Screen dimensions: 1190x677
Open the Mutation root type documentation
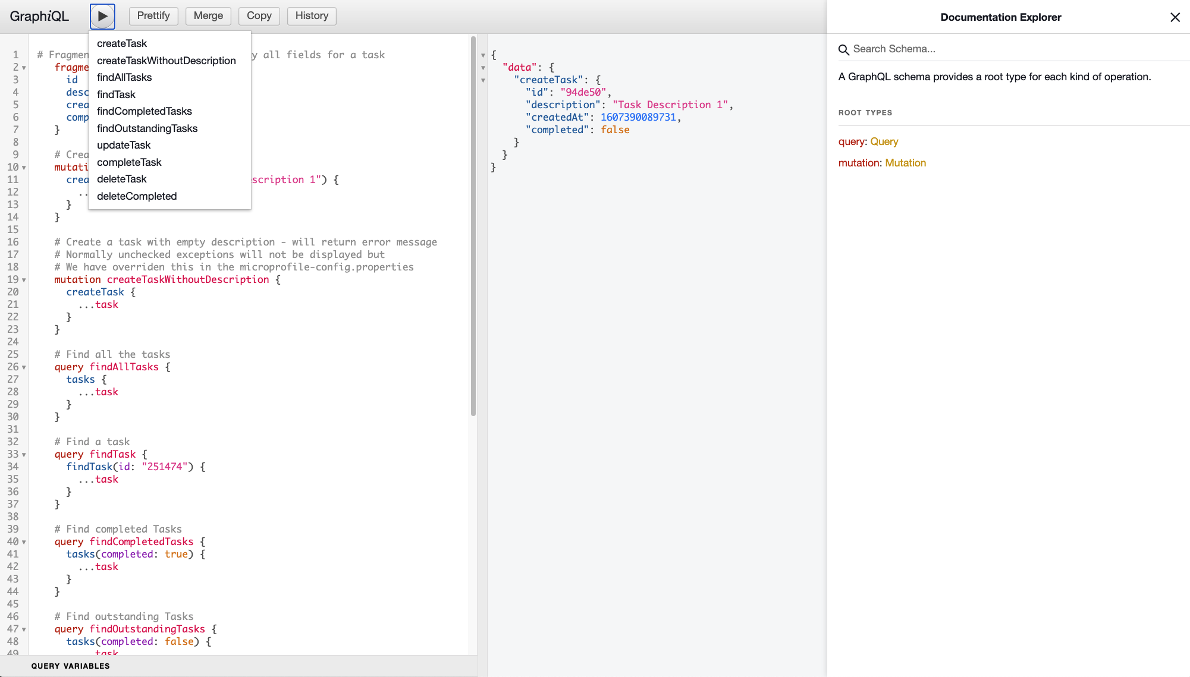tap(905, 163)
